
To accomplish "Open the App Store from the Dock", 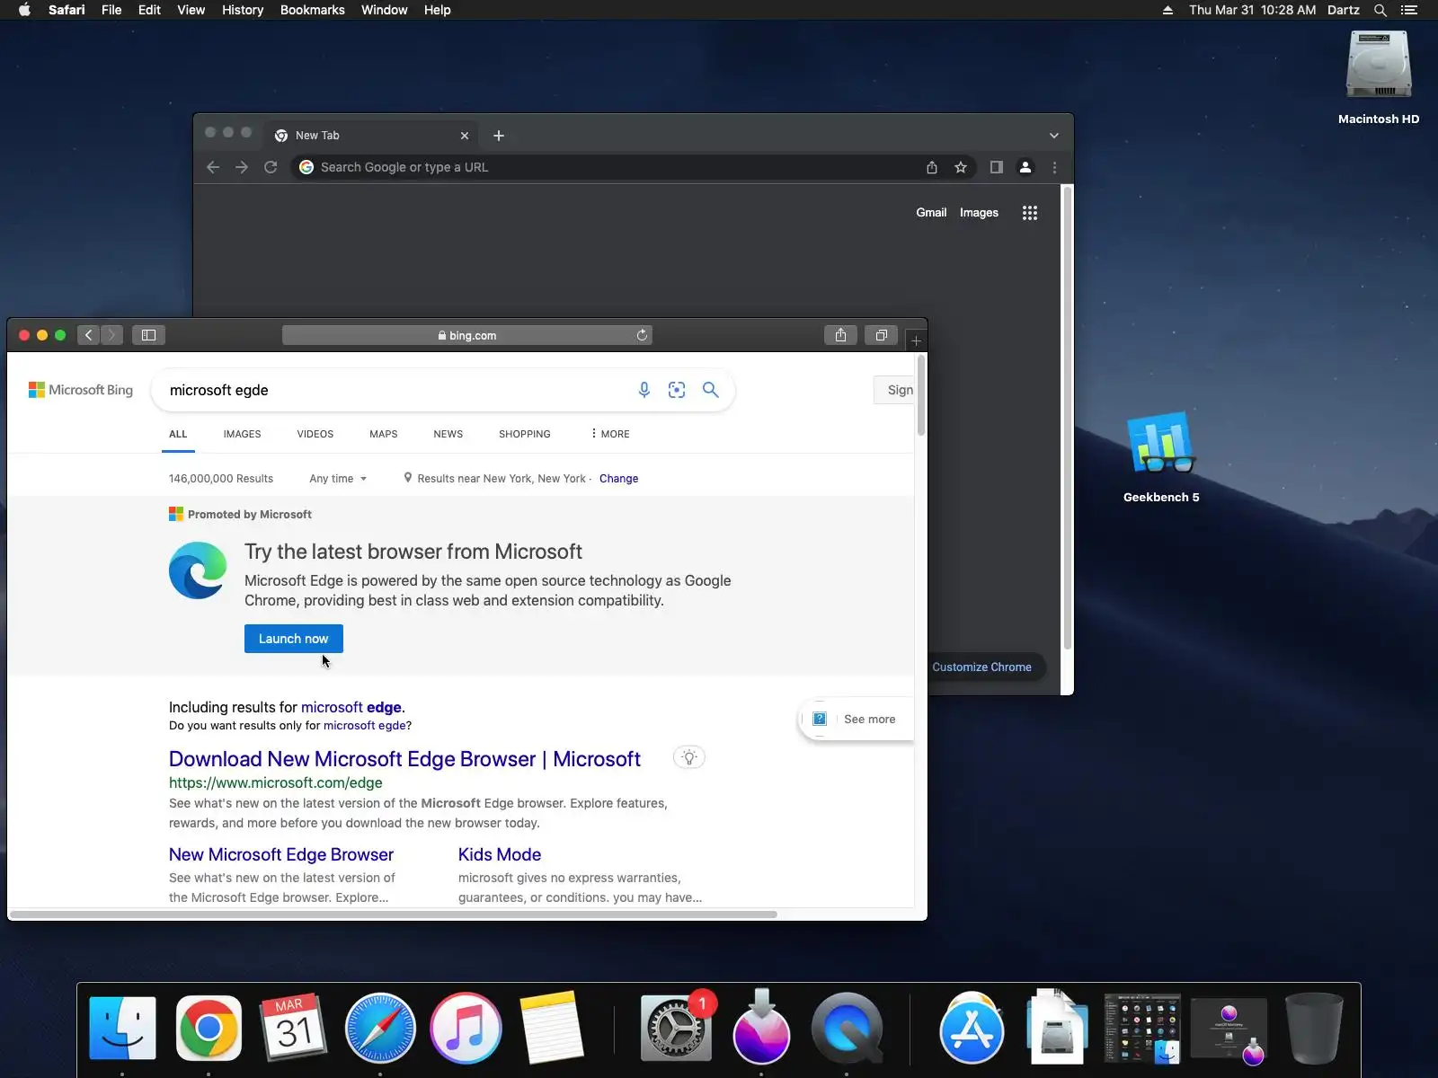I will point(972,1029).
